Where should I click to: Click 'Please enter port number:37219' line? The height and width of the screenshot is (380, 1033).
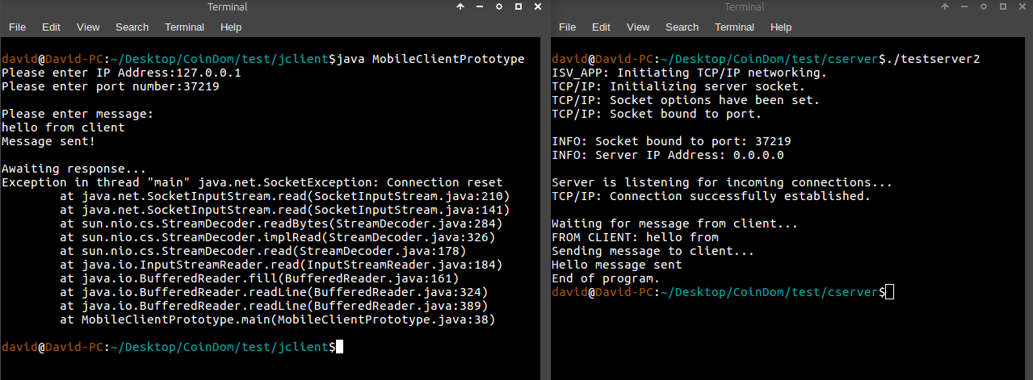pyautogui.click(x=111, y=86)
